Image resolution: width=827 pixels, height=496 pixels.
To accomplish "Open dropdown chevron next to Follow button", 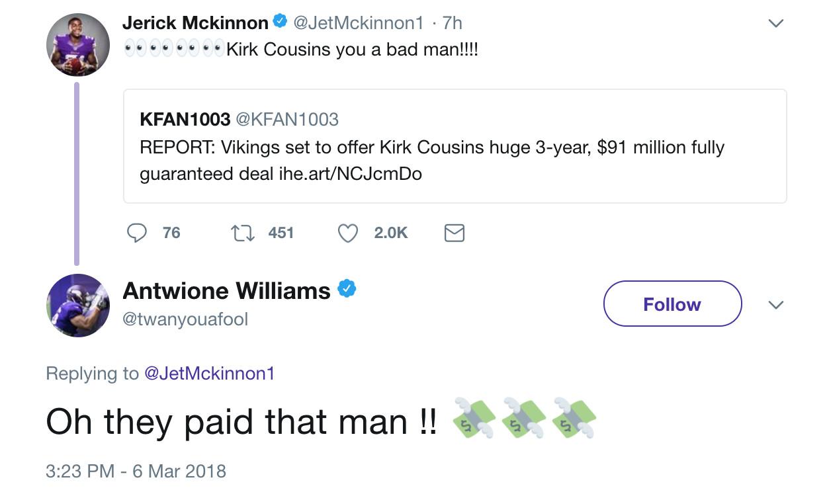I will pos(775,305).
